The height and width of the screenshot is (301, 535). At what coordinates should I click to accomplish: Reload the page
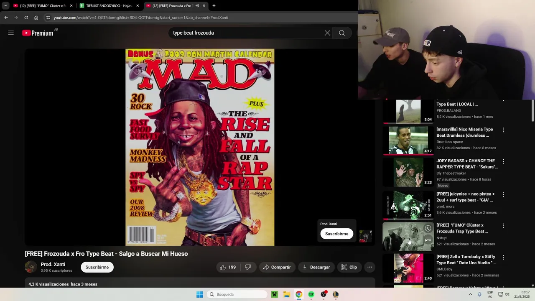point(26,18)
